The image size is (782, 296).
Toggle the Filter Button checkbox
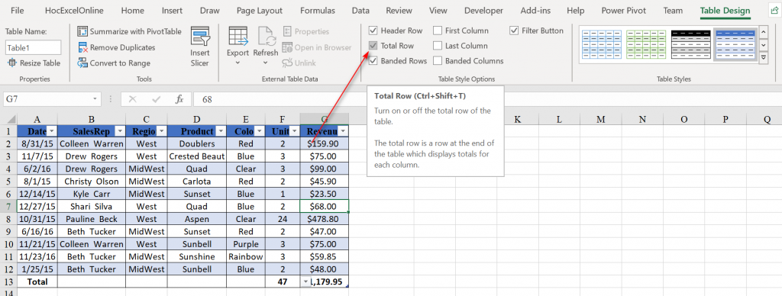tap(514, 31)
